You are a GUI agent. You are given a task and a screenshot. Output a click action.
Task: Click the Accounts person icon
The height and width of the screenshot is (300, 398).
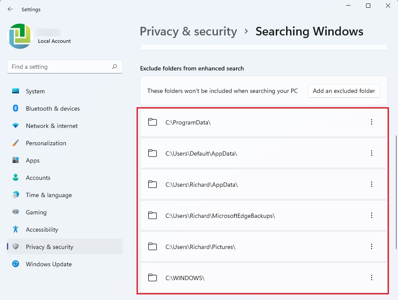click(x=16, y=177)
